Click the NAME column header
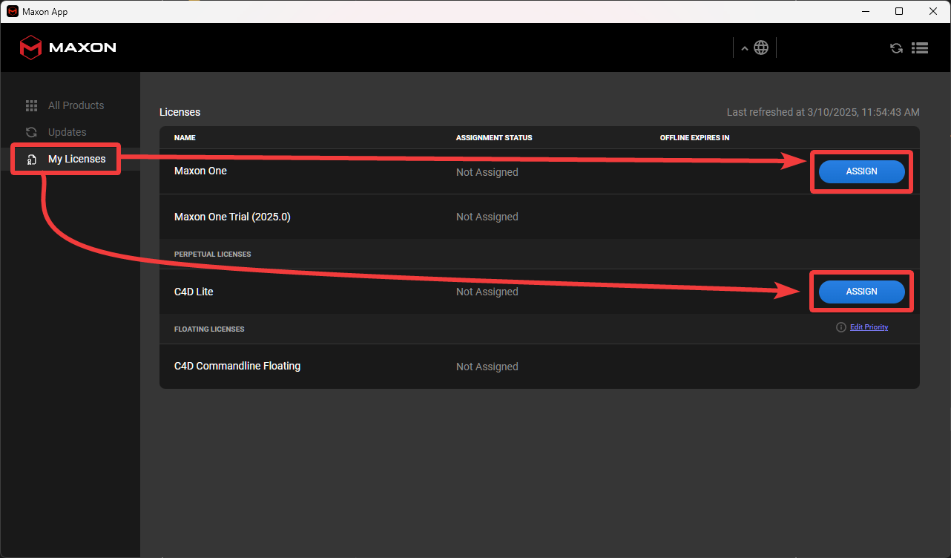This screenshot has width=951, height=558. point(185,138)
